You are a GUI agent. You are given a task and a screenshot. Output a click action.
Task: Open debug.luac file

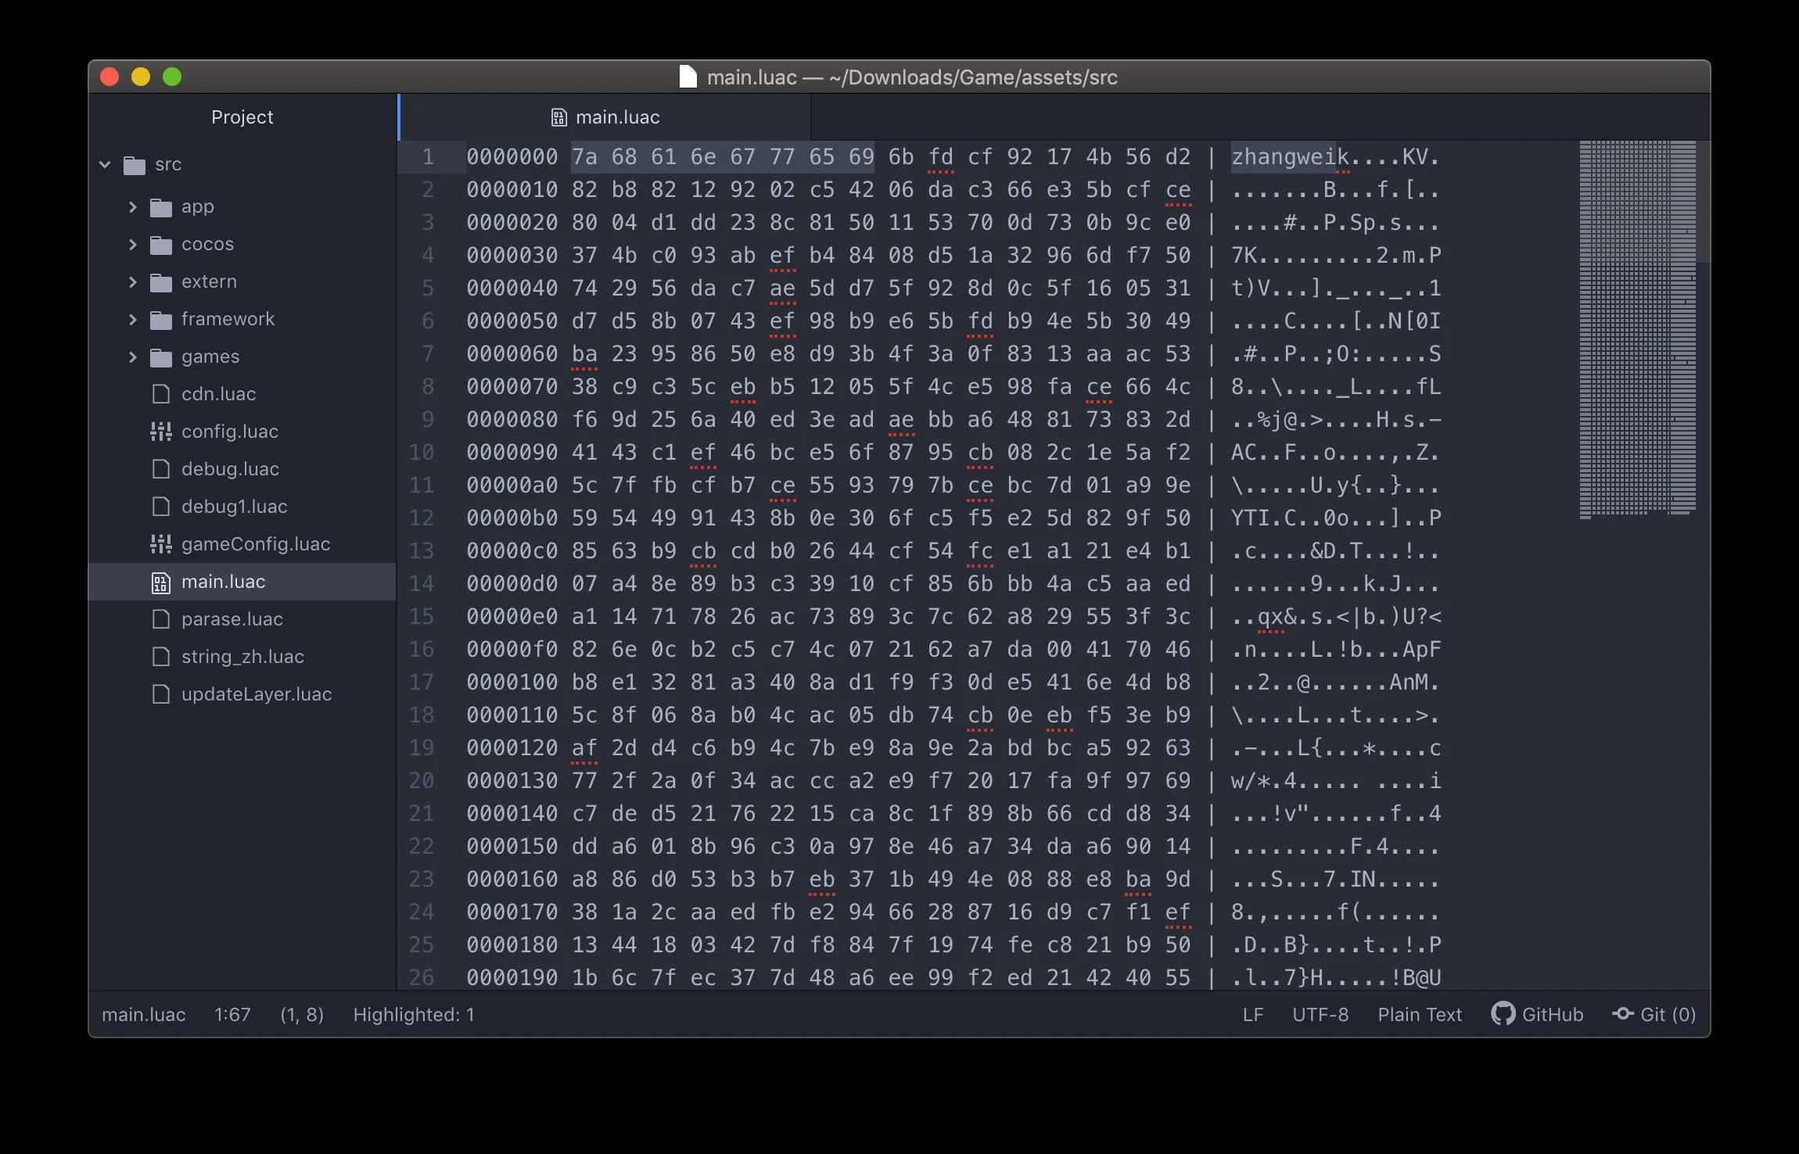(230, 469)
